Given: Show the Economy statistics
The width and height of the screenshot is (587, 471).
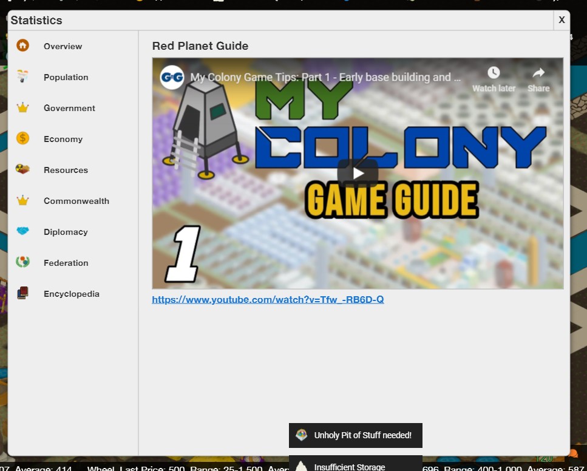Looking at the screenshot, I should 63,139.
